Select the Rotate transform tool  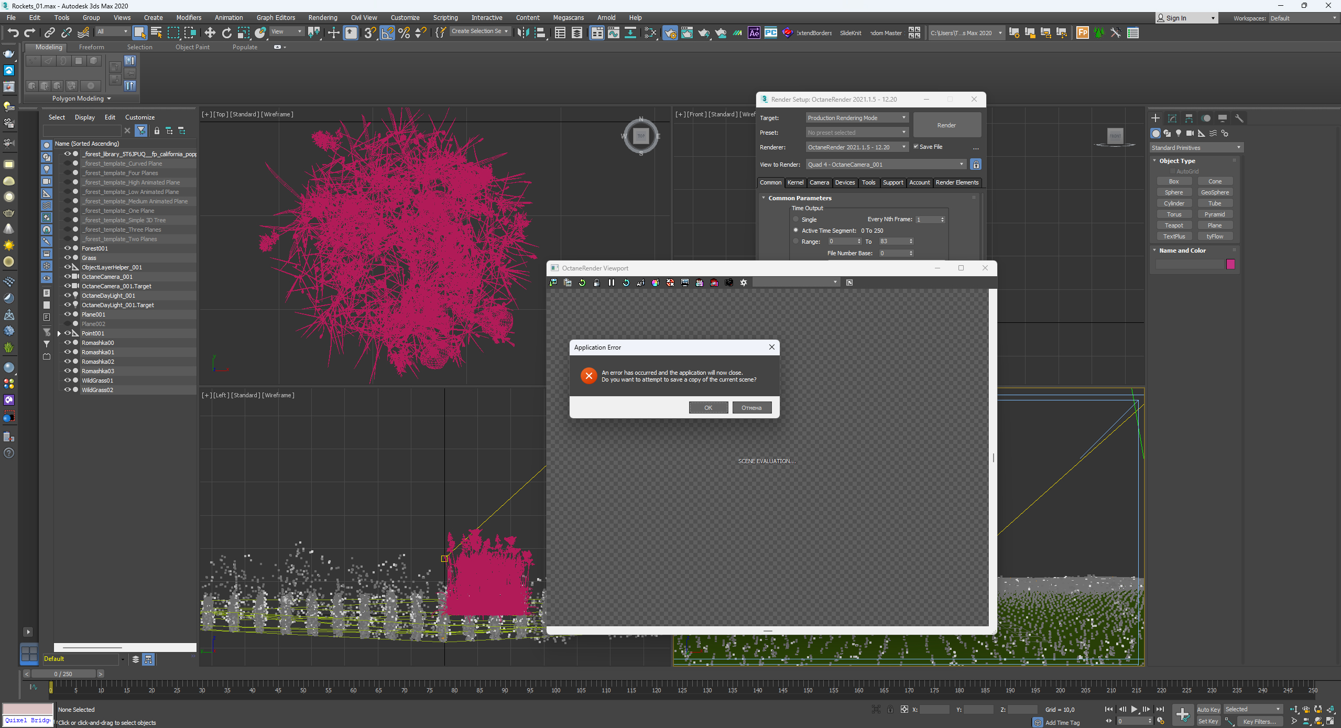[226, 33]
